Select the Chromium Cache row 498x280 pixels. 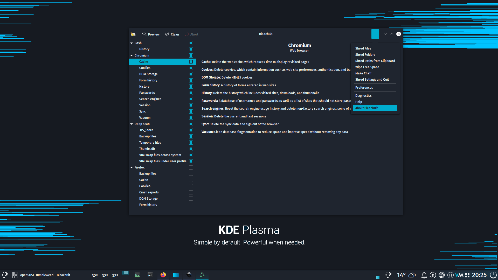[163, 62]
